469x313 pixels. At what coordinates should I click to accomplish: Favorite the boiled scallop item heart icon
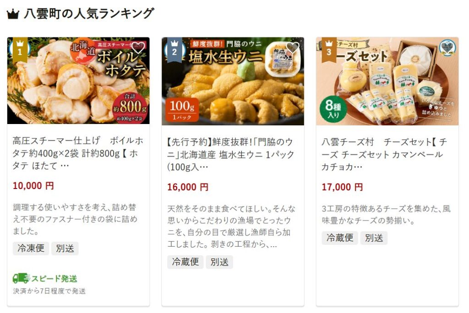coord(138,48)
